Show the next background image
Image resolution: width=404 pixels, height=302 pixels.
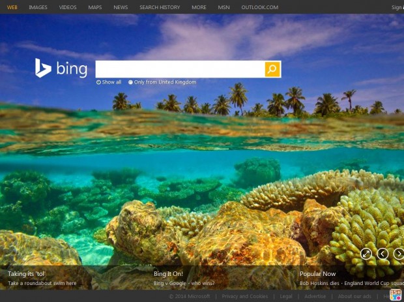(398, 254)
